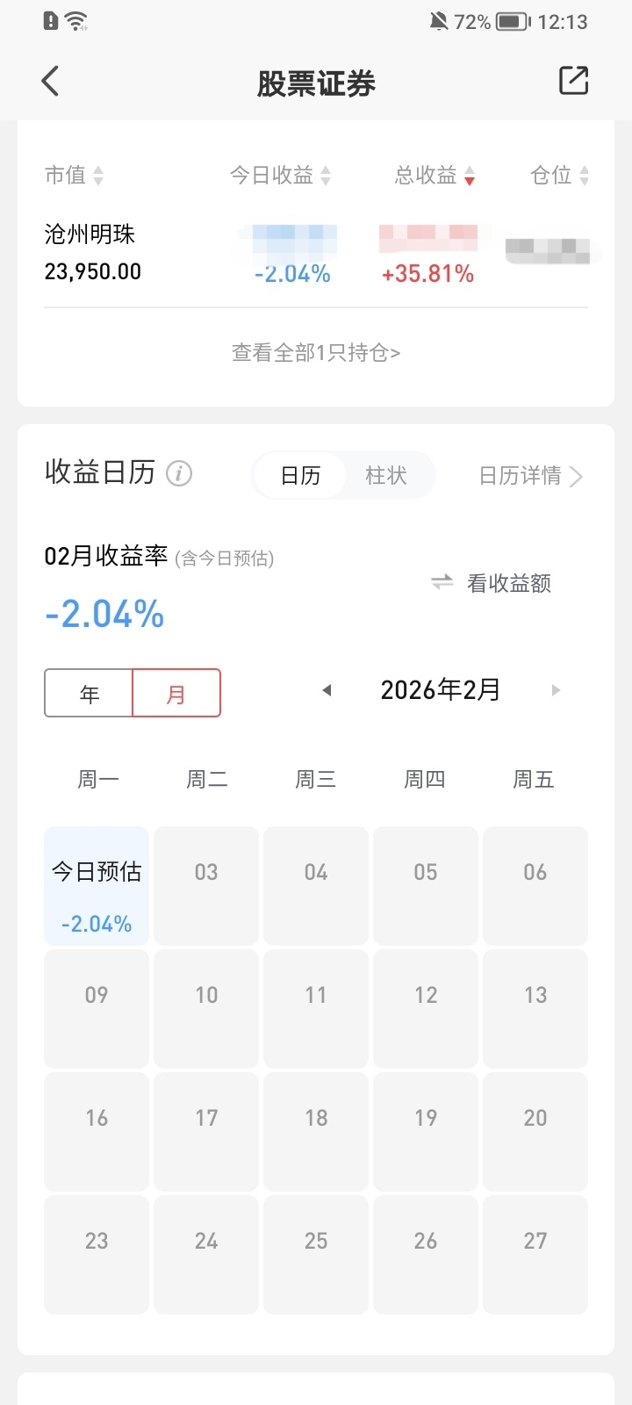Select calendar day 18
The width and height of the screenshot is (632, 1405).
click(x=316, y=1131)
